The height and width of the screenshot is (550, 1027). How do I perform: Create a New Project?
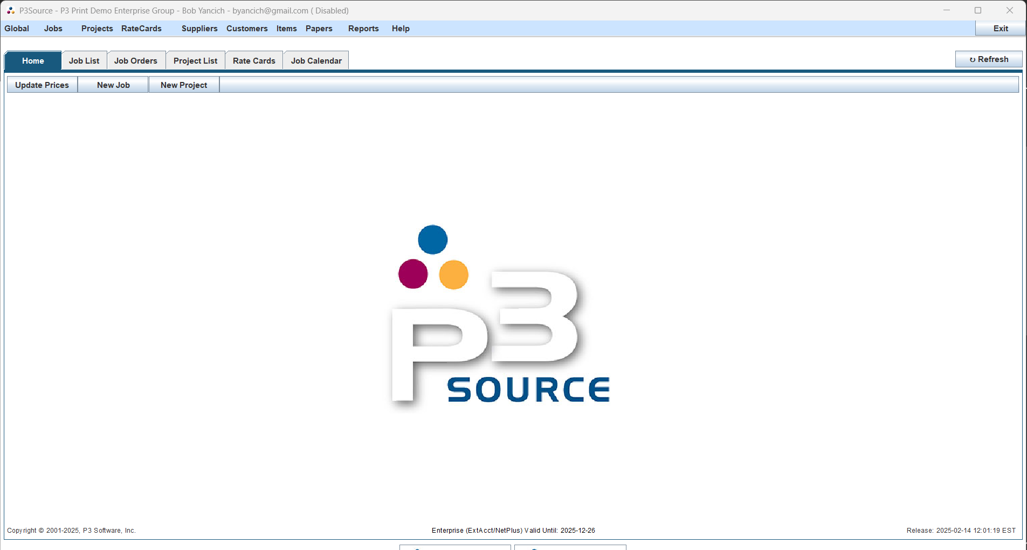coord(184,85)
